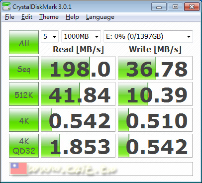Viewport: 202px width, 183px height.
Task: Open the 1000MB test size dropdown
Action: tap(81, 36)
